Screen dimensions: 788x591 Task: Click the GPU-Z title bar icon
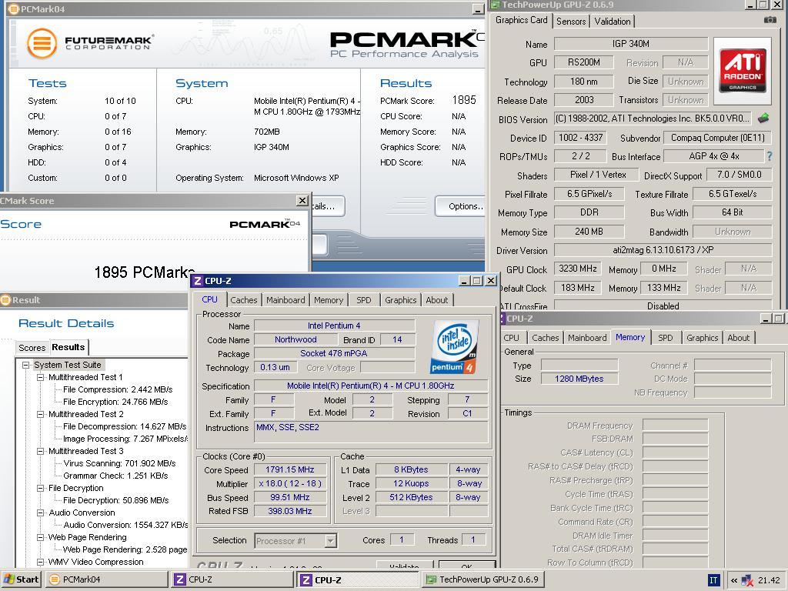point(495,5)
